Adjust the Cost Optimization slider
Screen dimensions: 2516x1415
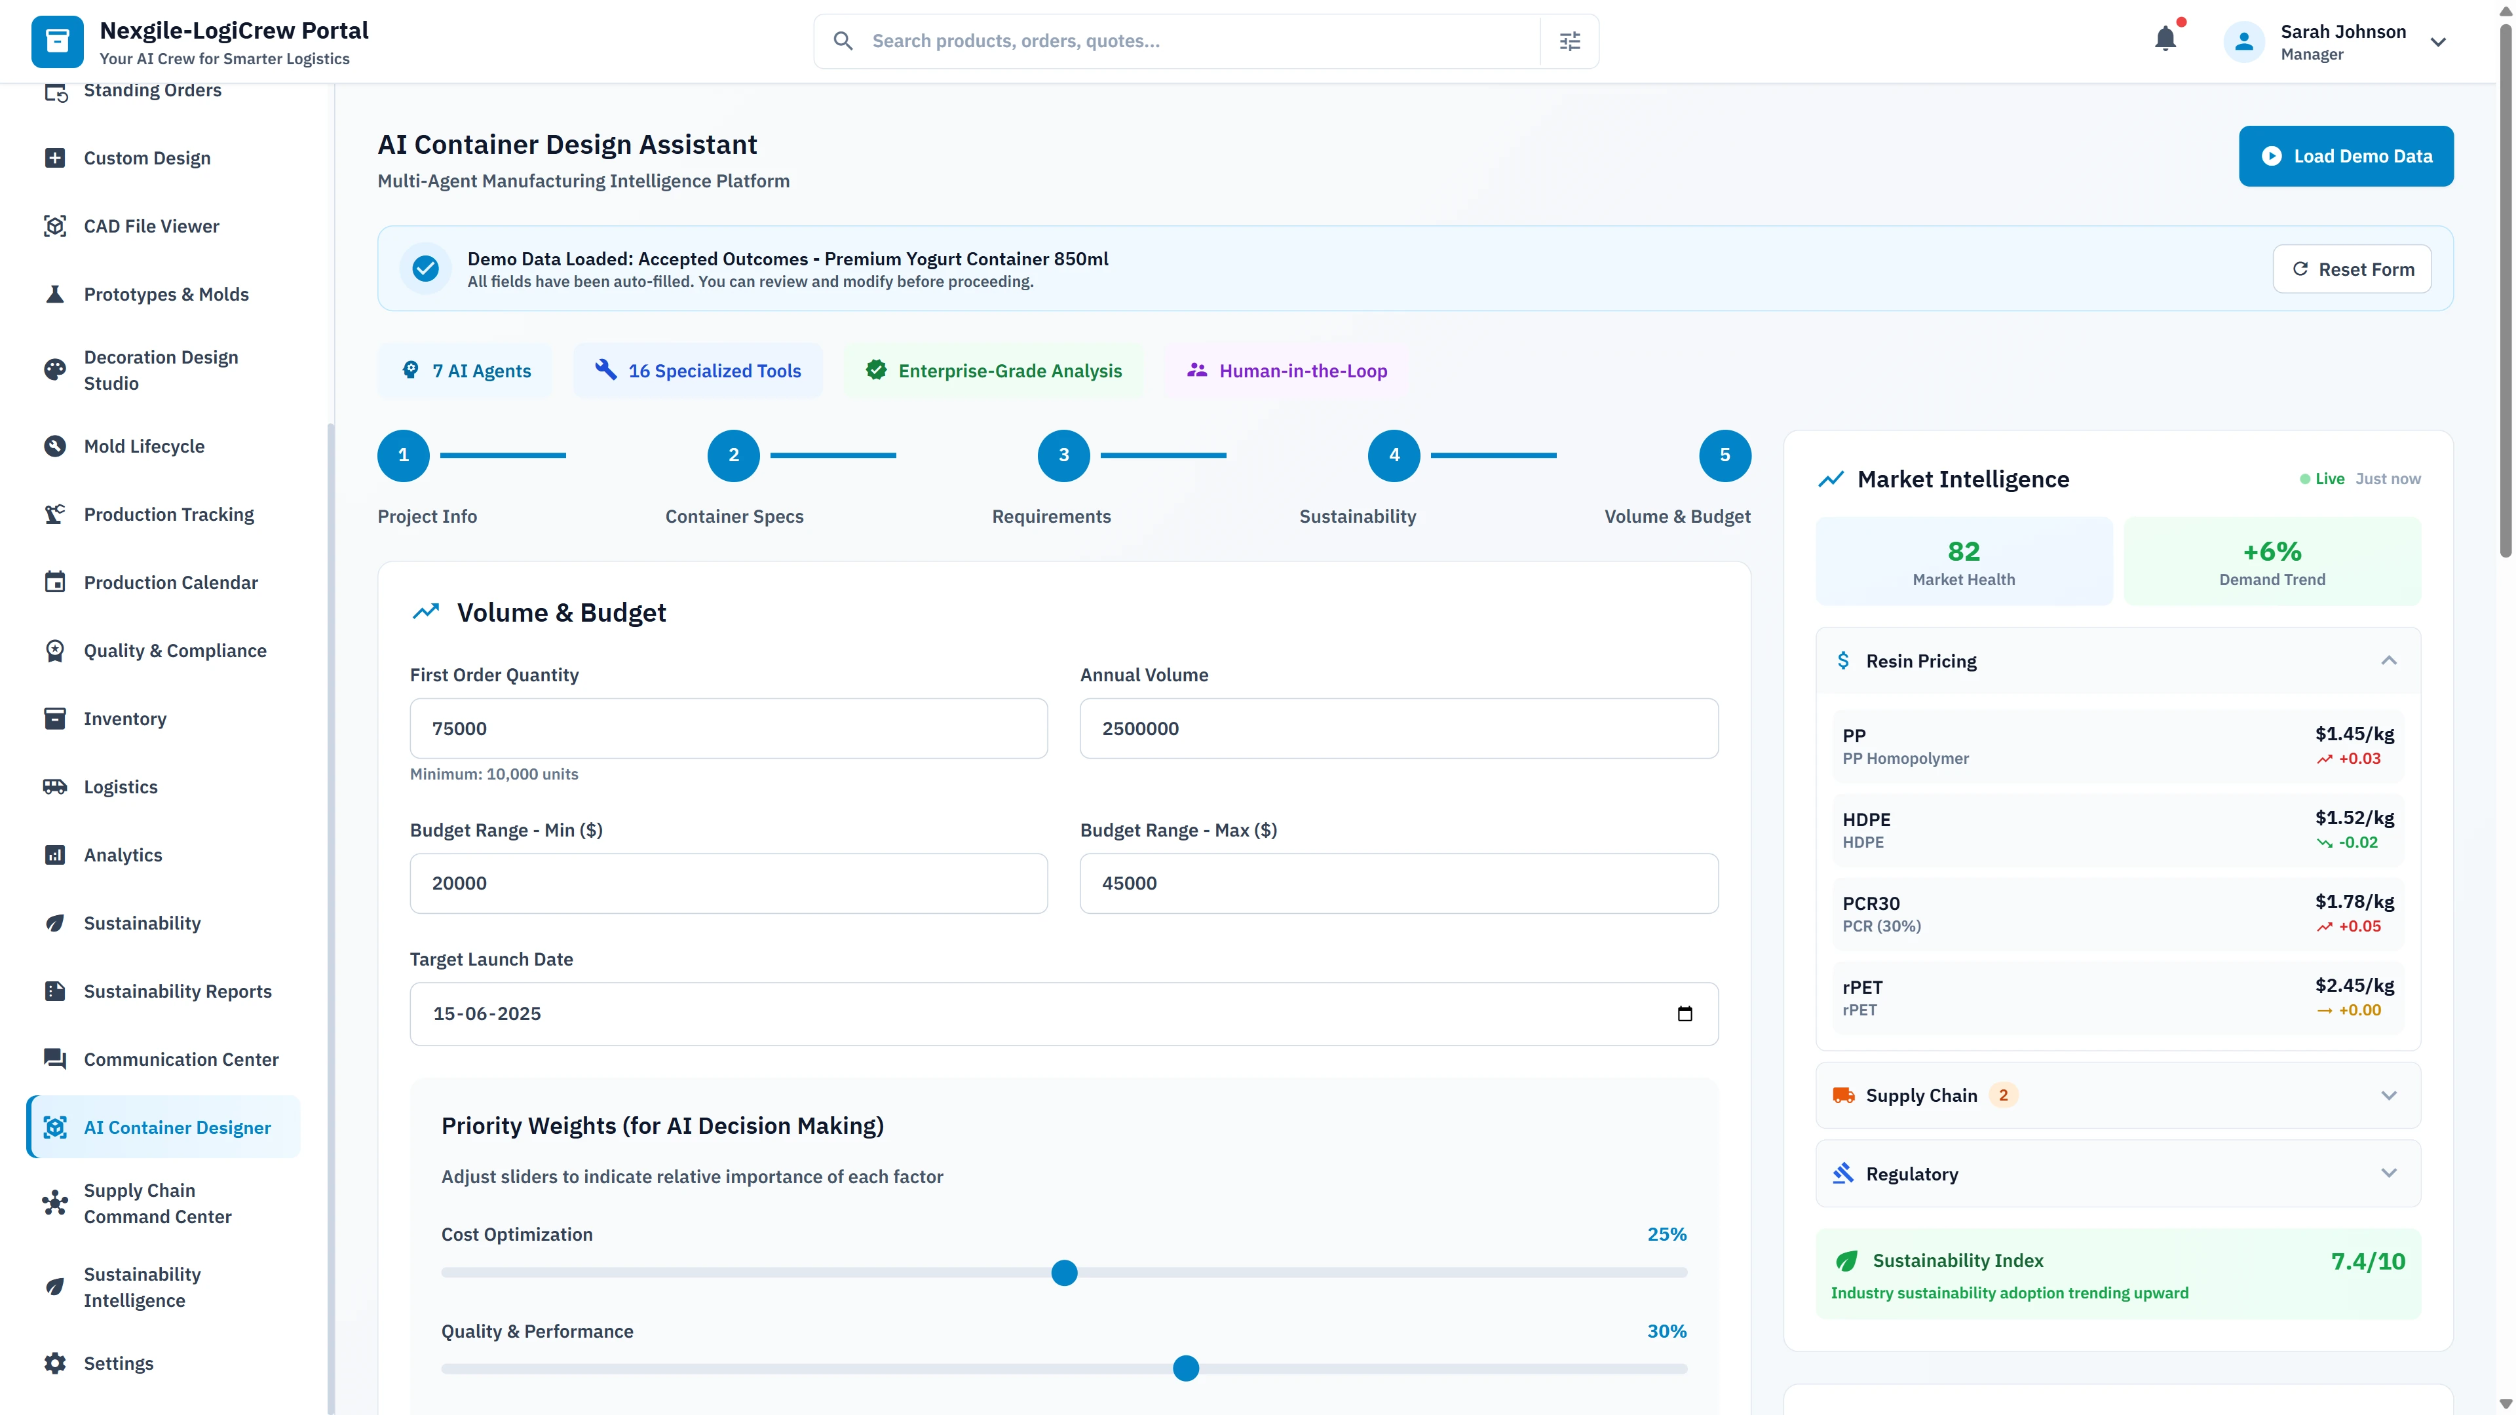coord(1063,1272)
